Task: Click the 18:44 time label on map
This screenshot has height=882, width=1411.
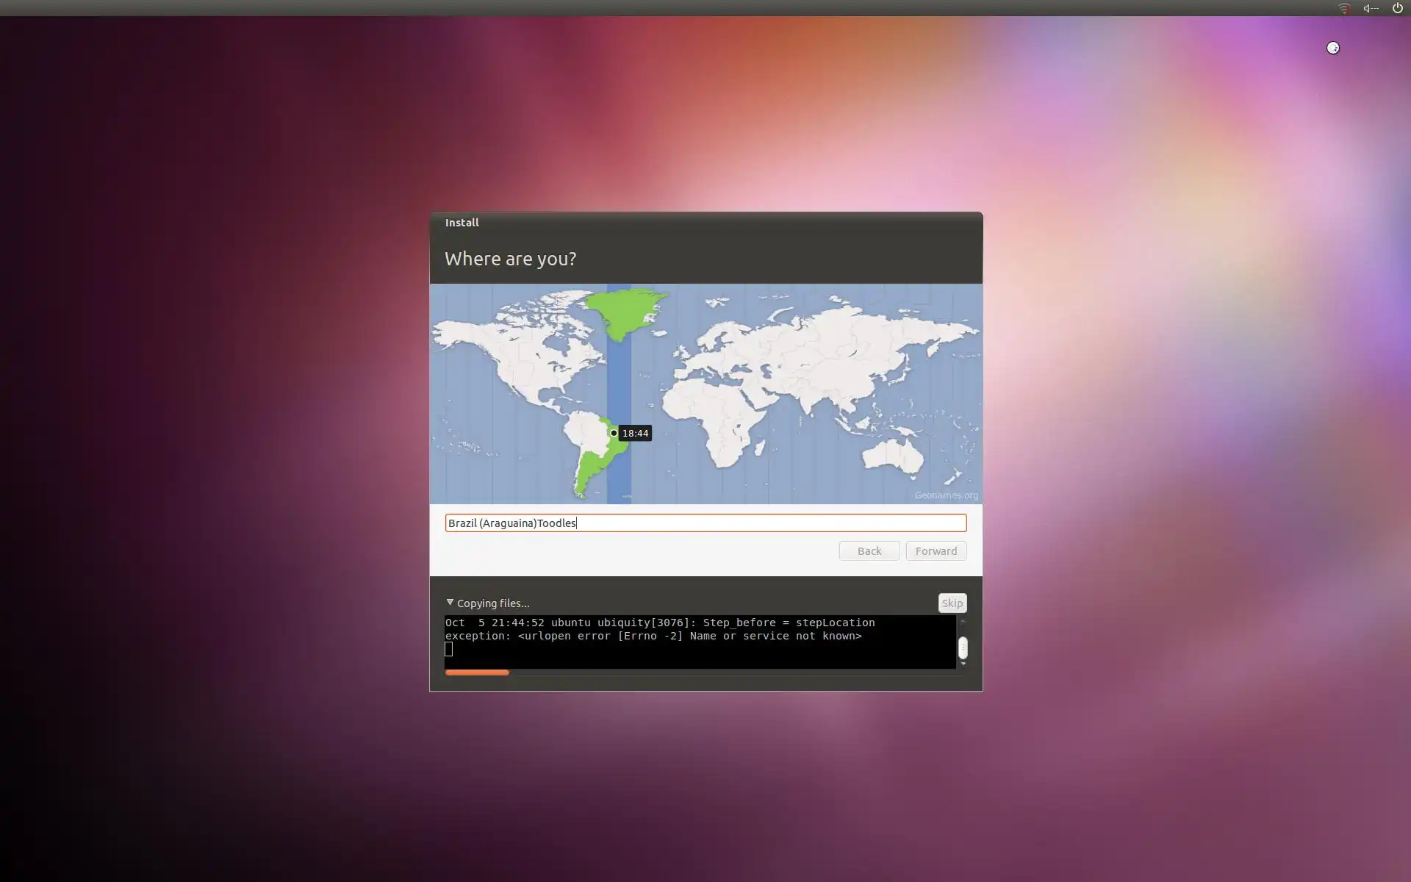Action: [x=636, y=434]
